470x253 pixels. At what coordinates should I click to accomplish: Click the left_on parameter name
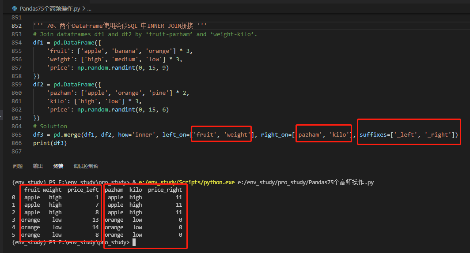click(174, 134)
